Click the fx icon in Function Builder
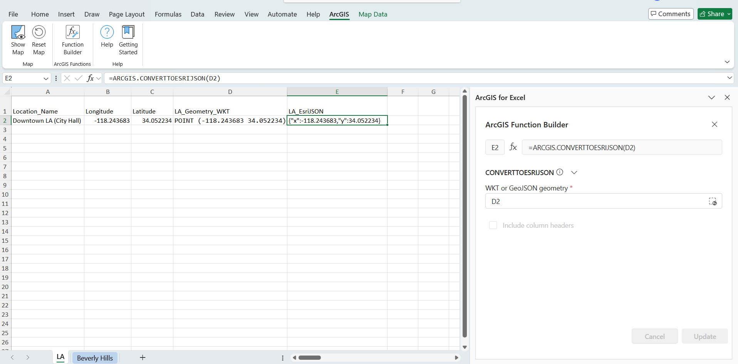Viewport: 738px width, 364px height. 513,147
